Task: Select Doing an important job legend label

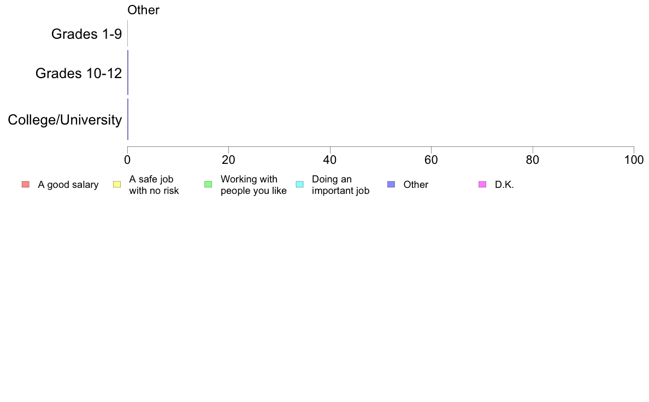Action: coord(341,185)
